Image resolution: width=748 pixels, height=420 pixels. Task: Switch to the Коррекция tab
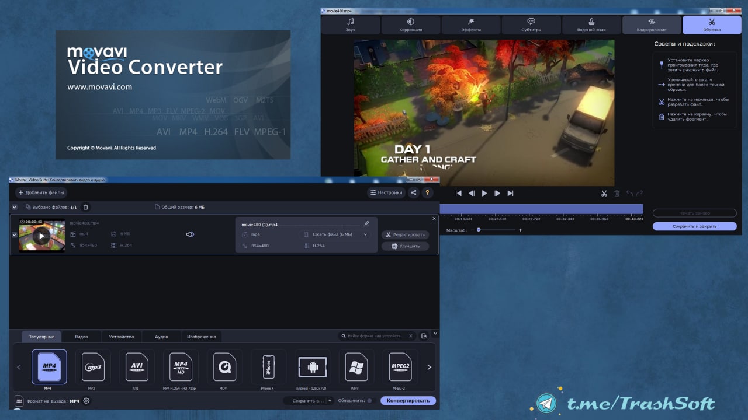pyautogui.click(x=411, y=25)
